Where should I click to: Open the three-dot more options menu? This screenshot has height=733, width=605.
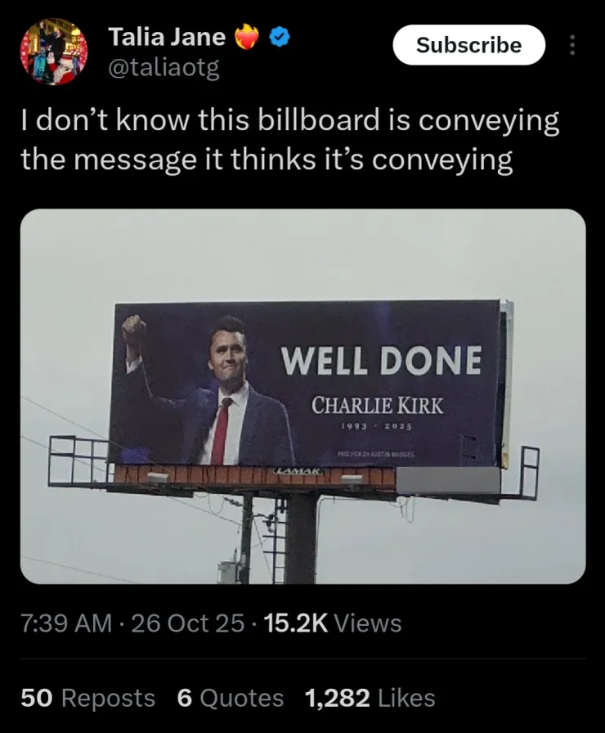(x=571, y=45)
